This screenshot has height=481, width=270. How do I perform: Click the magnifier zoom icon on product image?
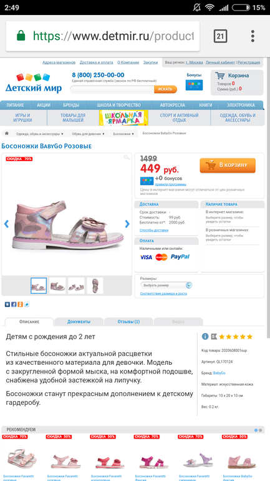pos(127,157)
